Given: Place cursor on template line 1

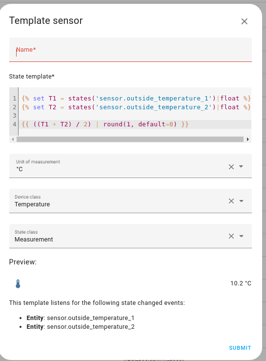Looking at the screenshot, I should tap(136, 99).
